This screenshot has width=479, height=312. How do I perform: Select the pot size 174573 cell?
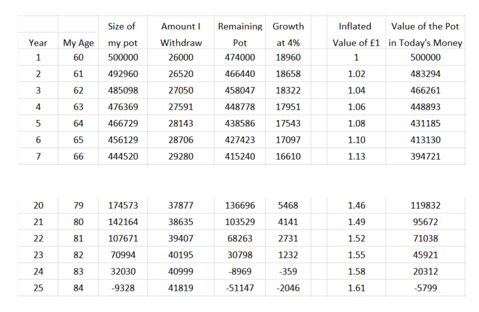(123, 206)
